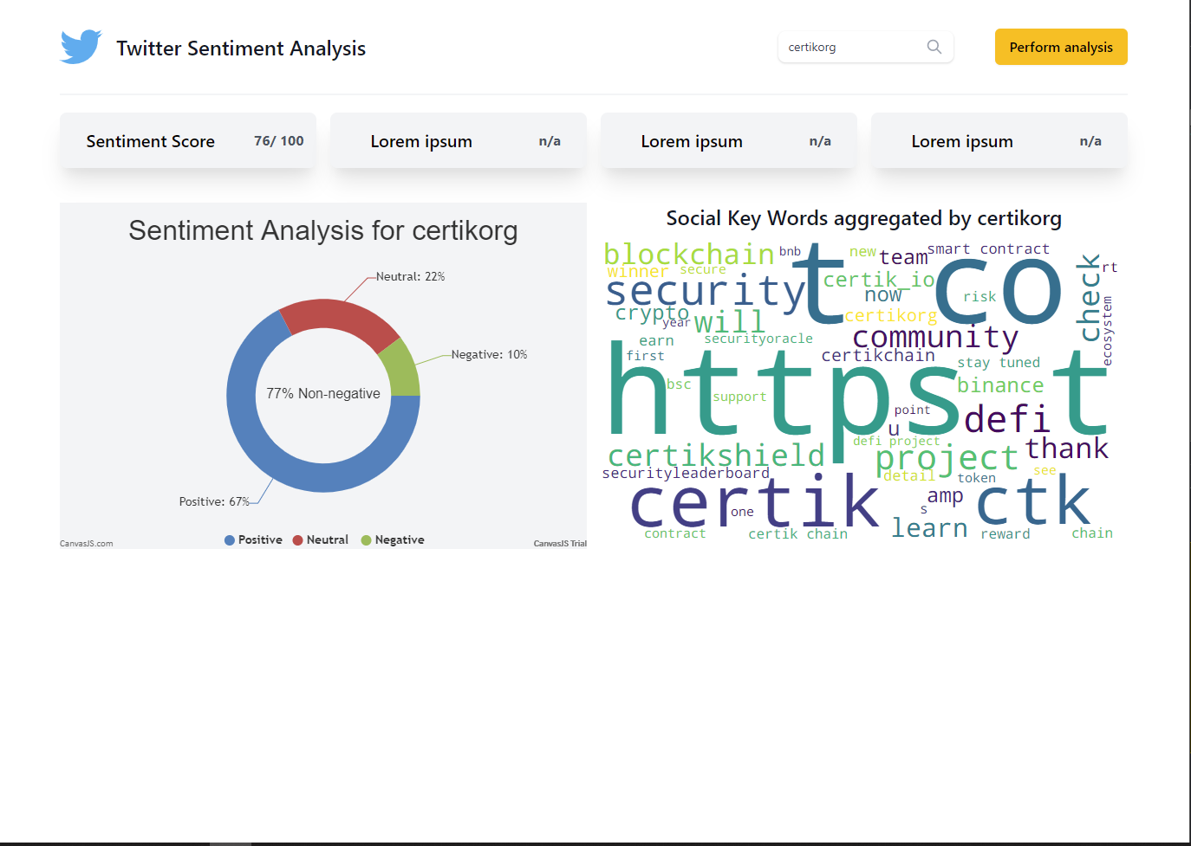1191x846 pixels.
Task: Click the phrase stay tuned in cloud
Action: 999,363
